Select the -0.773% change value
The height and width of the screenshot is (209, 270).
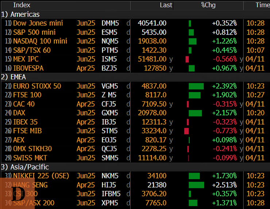point(225,131)
